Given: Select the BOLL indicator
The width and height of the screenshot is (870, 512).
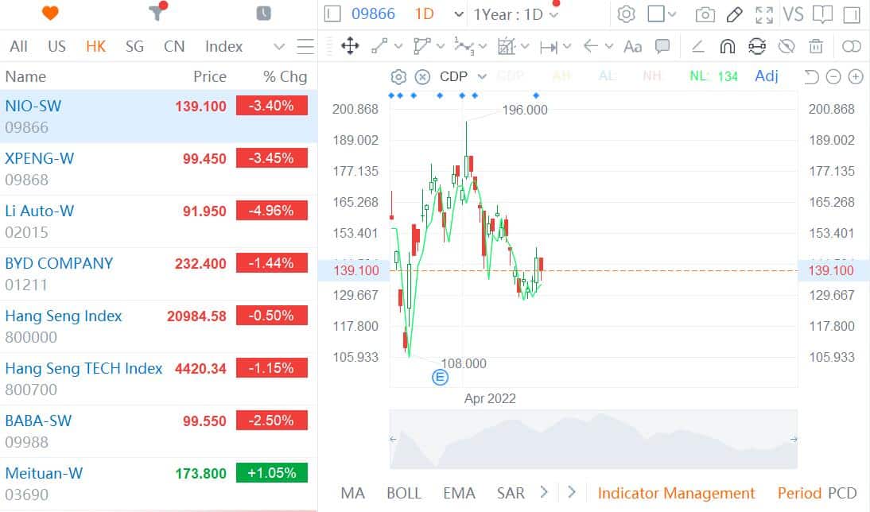Looking at the screenshot, I should click(x=404, y=493).
